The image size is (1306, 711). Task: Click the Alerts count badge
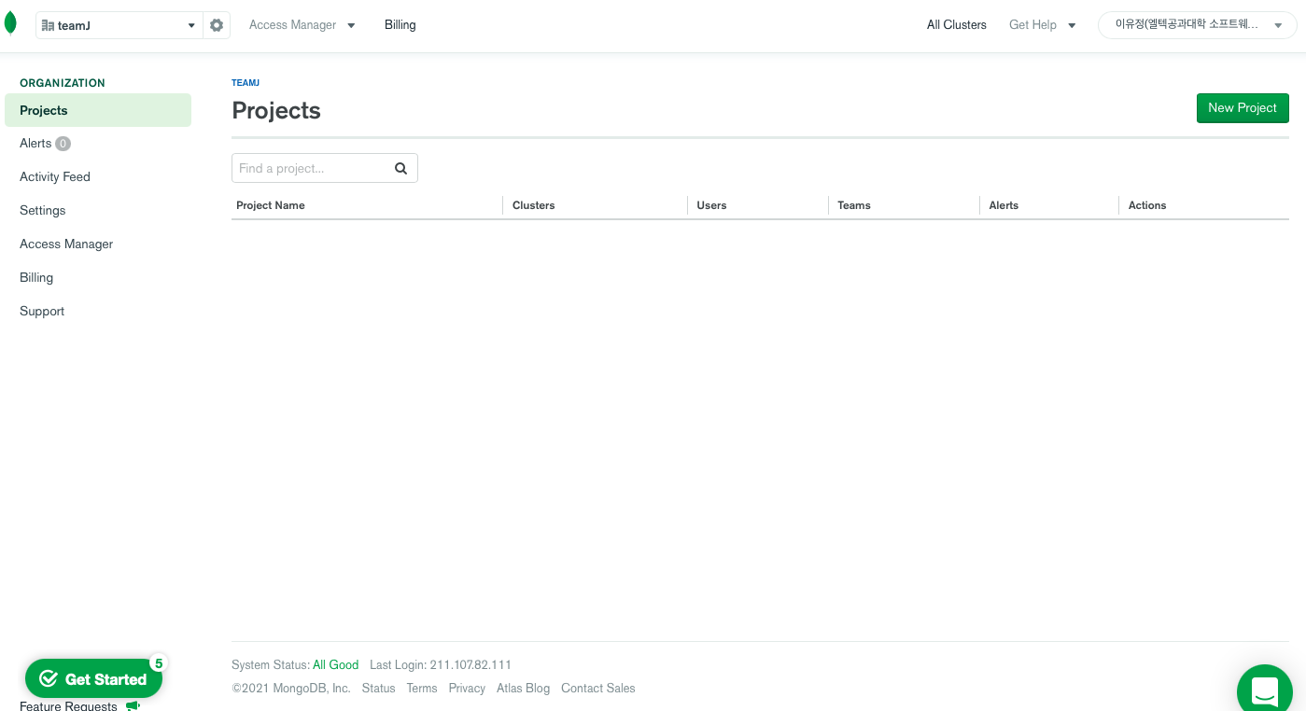tap(63, 143)
